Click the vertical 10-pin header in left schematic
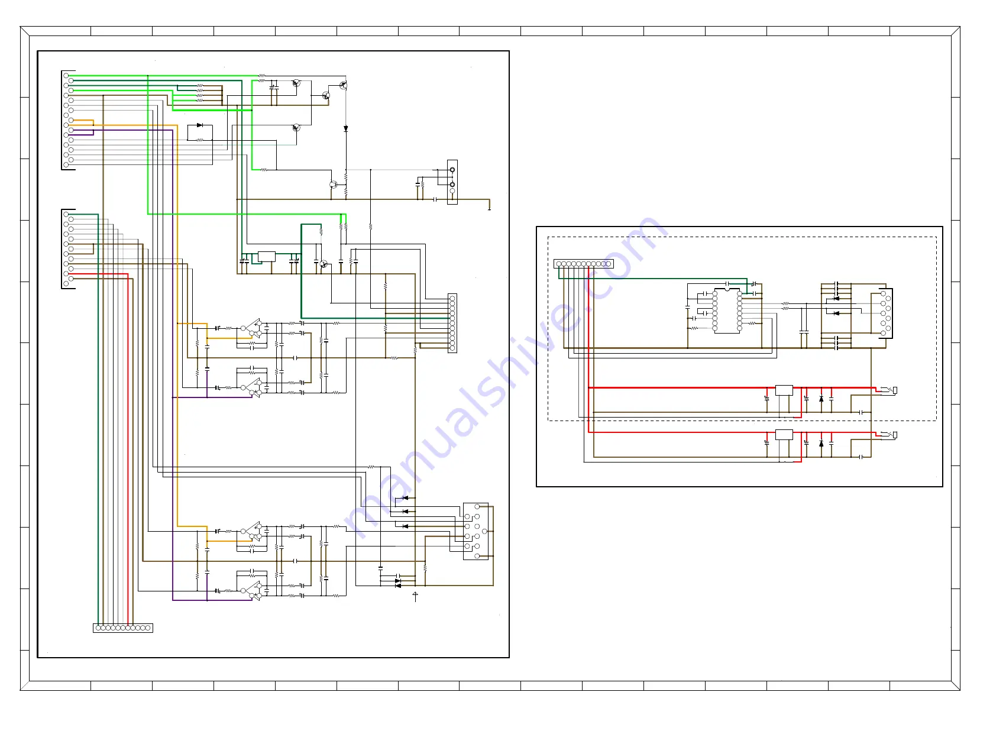This screenshot has height=747, width=1006. tap(452, 324)
